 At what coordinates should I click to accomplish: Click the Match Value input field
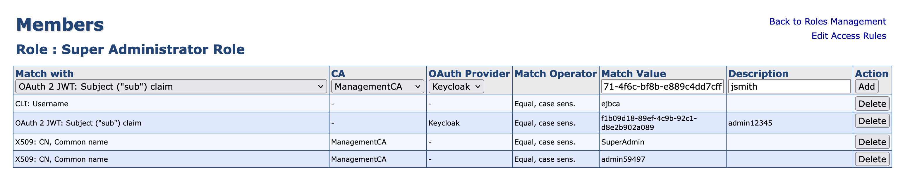(x=662, y=87)
